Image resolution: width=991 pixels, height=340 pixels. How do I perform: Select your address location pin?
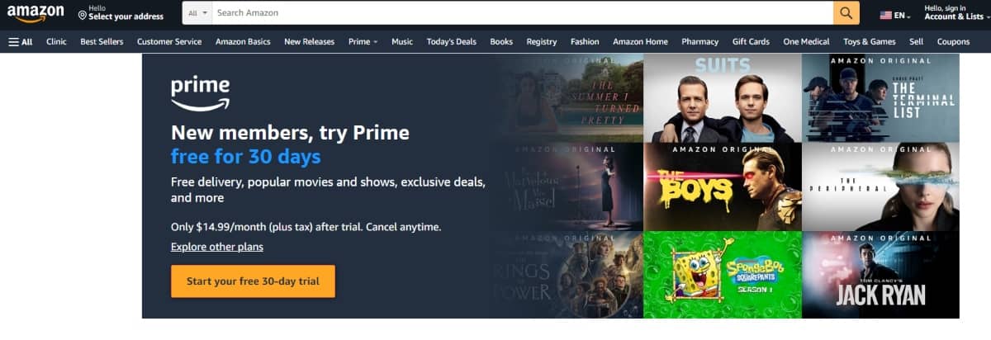pyautogui.click(x=83, y=15)
